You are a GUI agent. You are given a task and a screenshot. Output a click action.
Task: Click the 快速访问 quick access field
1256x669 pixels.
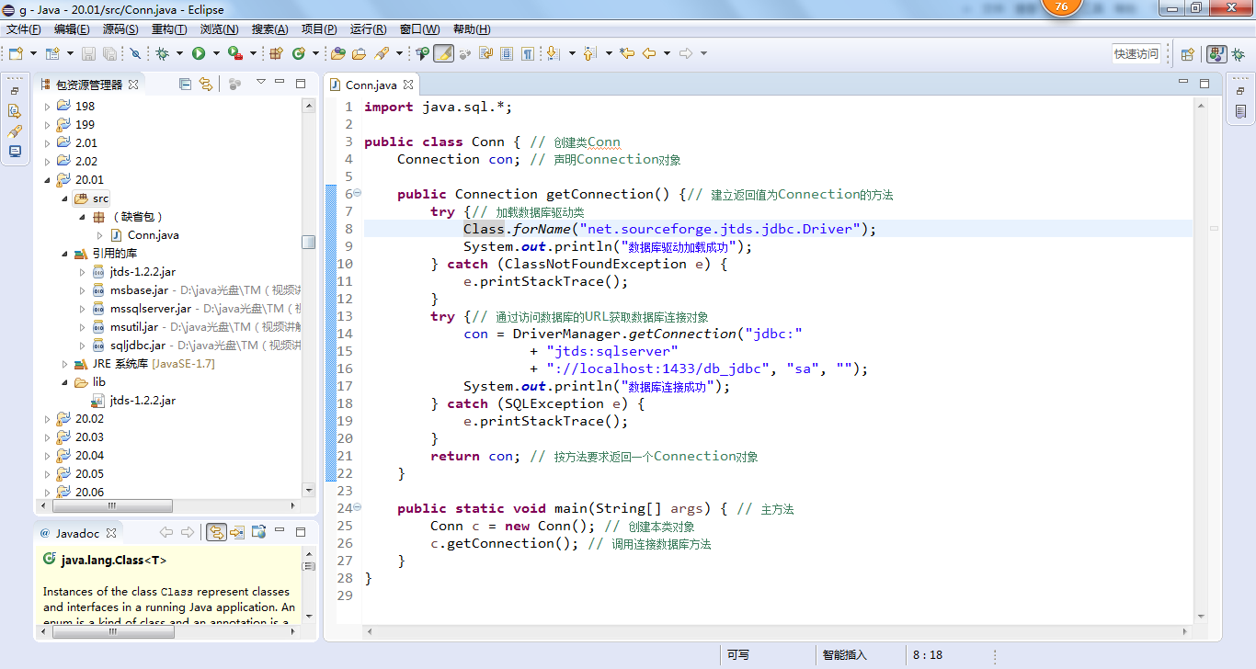click(1136, 54)
